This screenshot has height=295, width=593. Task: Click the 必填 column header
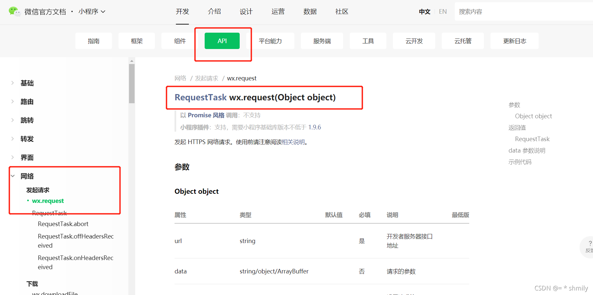pos(364,215)
